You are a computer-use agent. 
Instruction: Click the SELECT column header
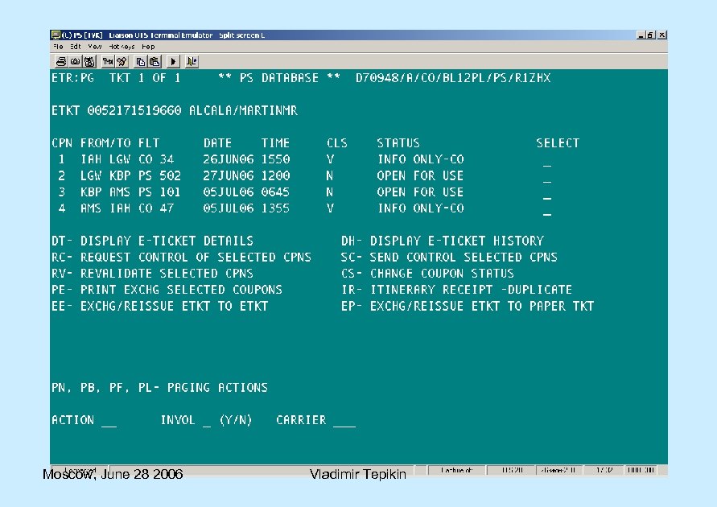click(x=558, y=143)
